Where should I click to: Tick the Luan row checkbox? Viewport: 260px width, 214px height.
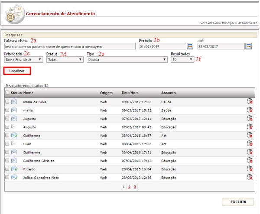pyautogui.click(x=7, y=143)
